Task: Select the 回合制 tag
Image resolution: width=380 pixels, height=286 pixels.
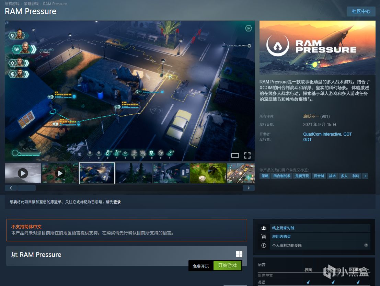Action: click(319, 176)
